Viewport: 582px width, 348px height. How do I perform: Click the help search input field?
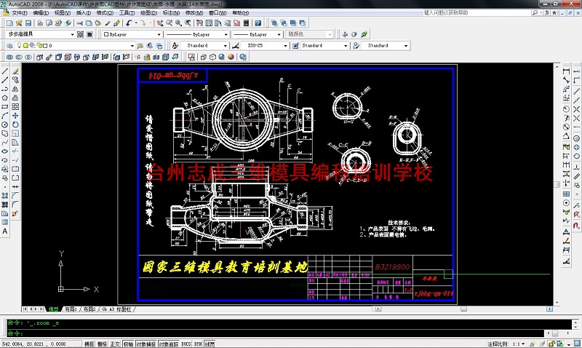[477, 12]
